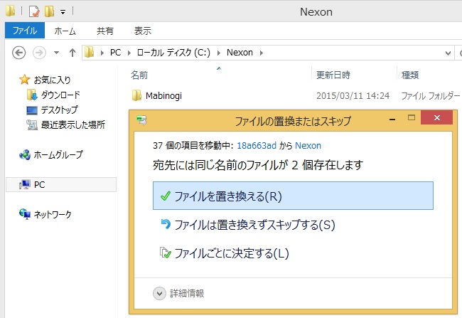Click the Properties icon in quick access toolbar
The height and width of the screenshot is (318, 462).
point(34,11)
